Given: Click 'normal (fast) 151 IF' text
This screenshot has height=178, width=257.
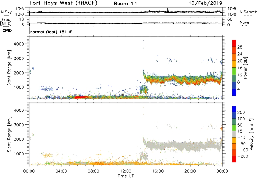Looking at the screenshot, I should click(51, 32).
